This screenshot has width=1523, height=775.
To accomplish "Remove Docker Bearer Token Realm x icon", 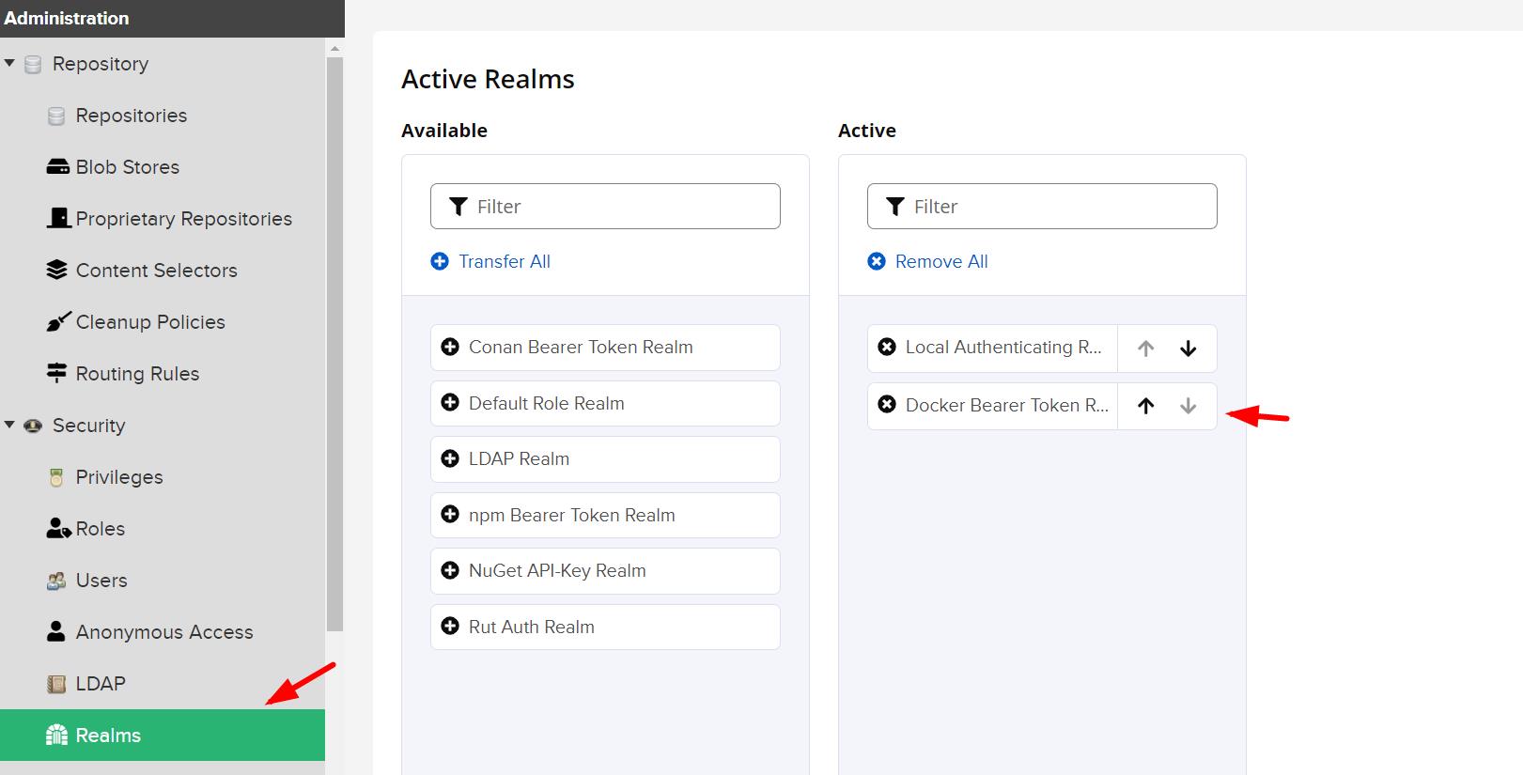I will (887, 405).
